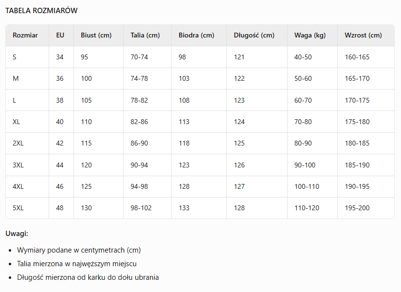Viewport: 401px width, 292px height.
Task: Click the 2XL size row label
Action: 18,143
